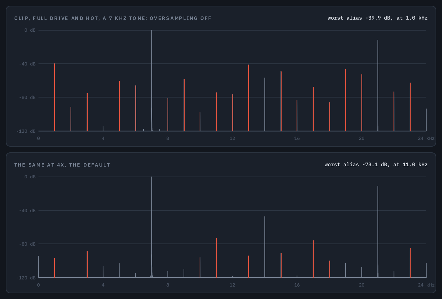
Task: Click the -80 dB axis label in bottom chart
Action: pos(27,244)
